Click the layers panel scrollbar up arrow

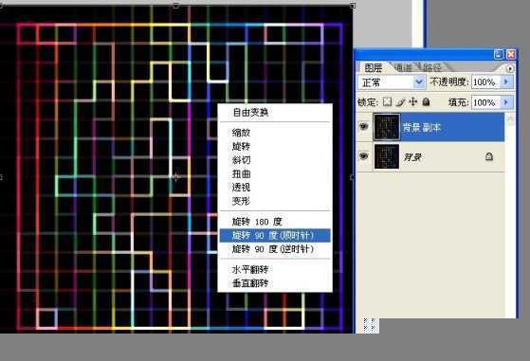click(x=510, y=118)
